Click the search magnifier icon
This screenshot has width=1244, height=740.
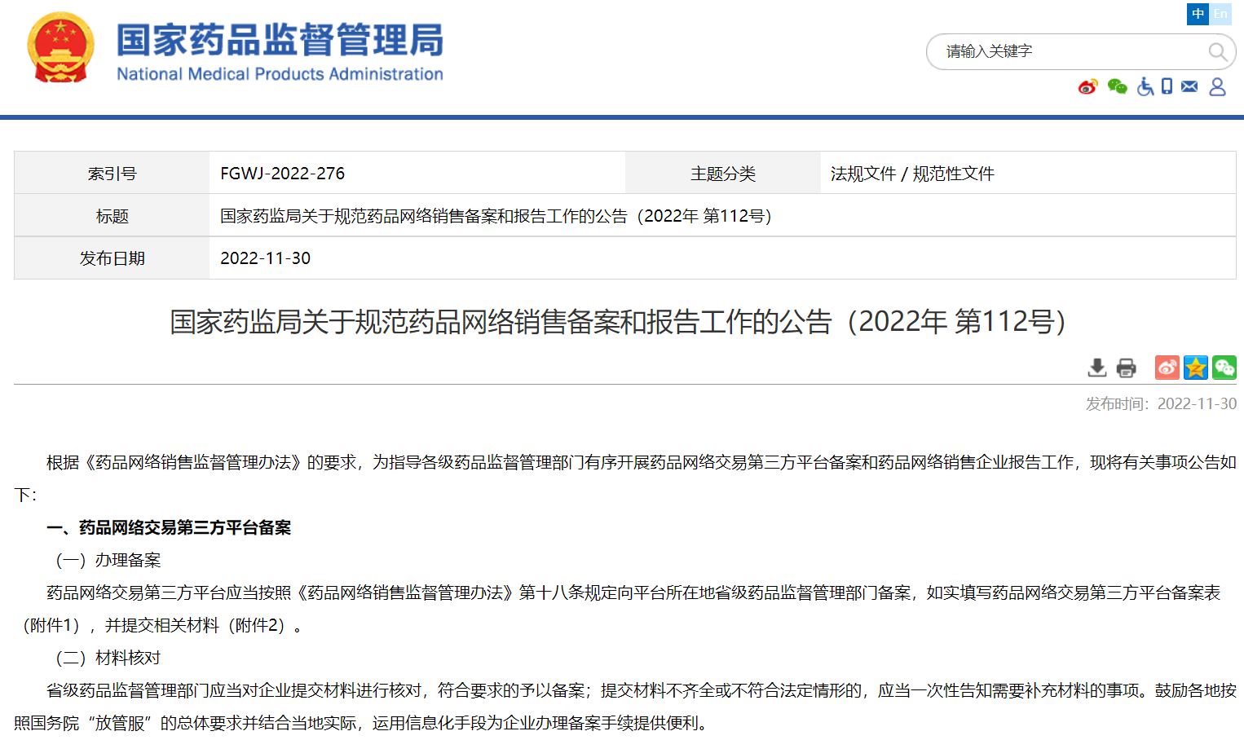1217,52
